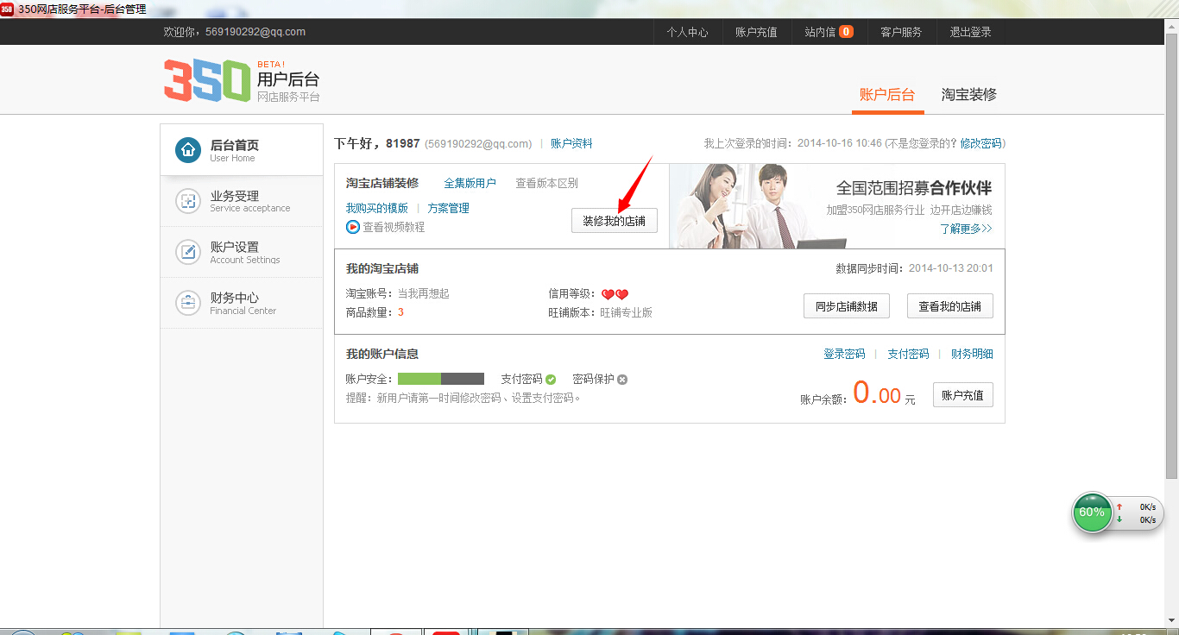Image resolution: width=1179 pixels, height=635 pixels.
Task: Click the 查看我的店铺 button
Action: (950, 306)
